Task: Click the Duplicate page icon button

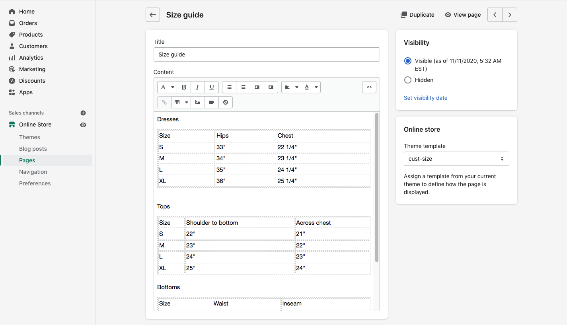Action: (417, 15)
